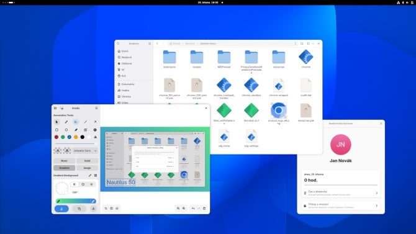Open an image file in Gradia
Viewport: 416px width, 234px height.
[x=55, y=108]
